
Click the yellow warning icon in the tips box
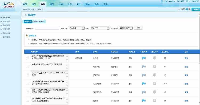[x=27, y=35]
